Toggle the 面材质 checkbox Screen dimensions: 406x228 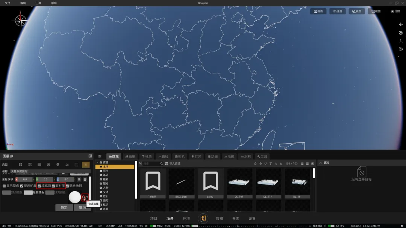[x=53, y=186]
